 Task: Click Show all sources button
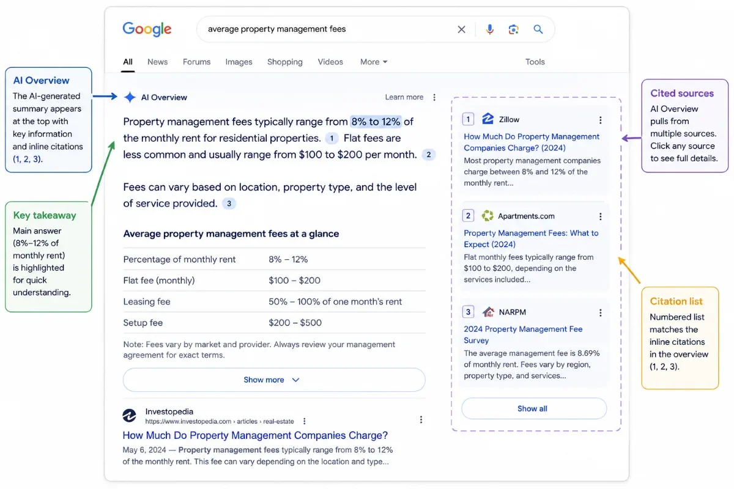point(534,409)
